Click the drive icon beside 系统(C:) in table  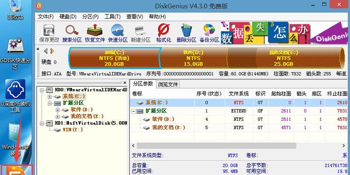(x=140, y=103)
